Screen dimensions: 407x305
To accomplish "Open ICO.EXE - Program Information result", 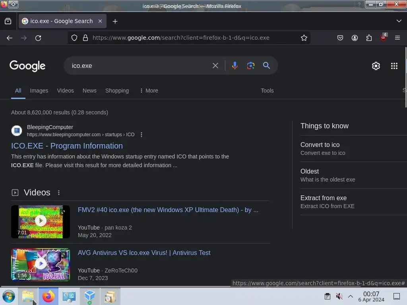I will coord(67,146).
